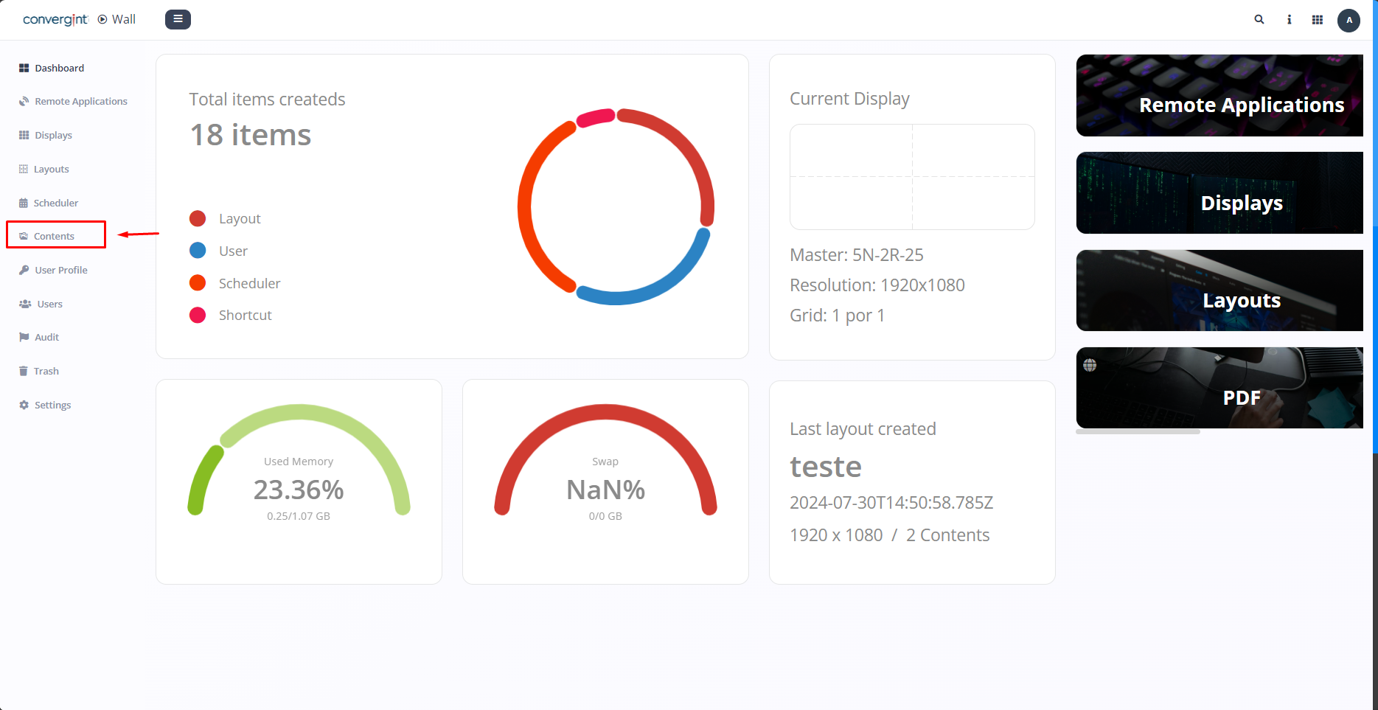The height and width of the screenshot is (710, 1378).
Task: Open the User Profile page
Action: click(60, 270)
